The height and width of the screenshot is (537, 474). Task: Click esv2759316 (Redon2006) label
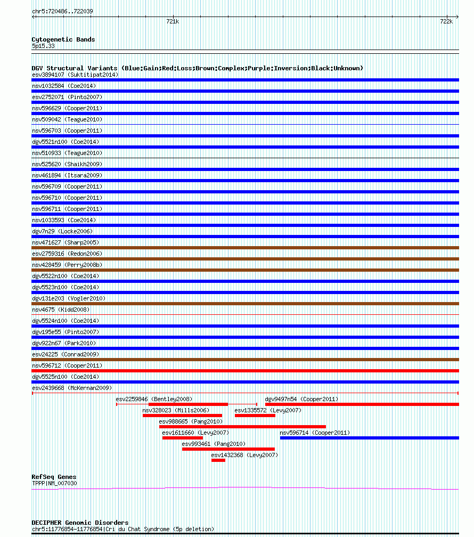(67, 254)
